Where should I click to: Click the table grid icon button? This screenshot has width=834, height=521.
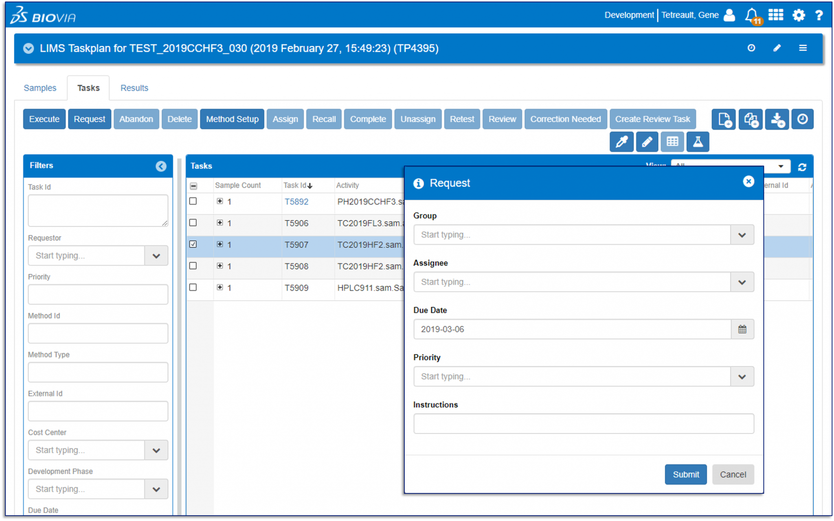[x=672, y=142]
